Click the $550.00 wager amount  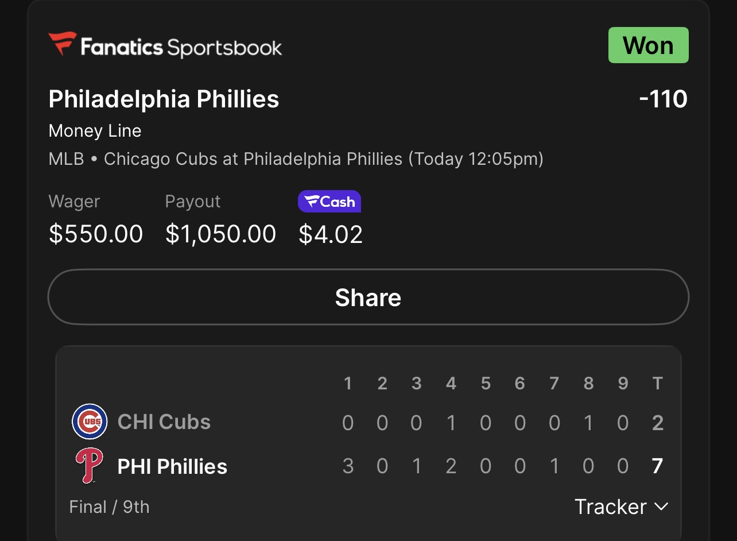click(x=96, y=234)
